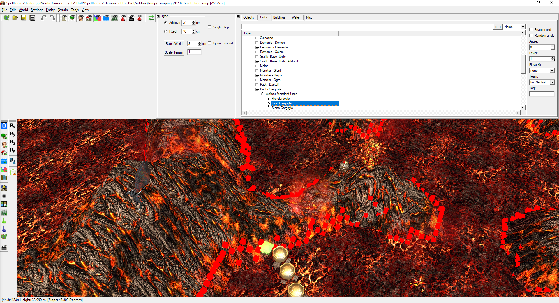The height and width of the screenshot is (303, 559).
Task: Redo action with right curved arrow
Action: [x=52, y=18]
